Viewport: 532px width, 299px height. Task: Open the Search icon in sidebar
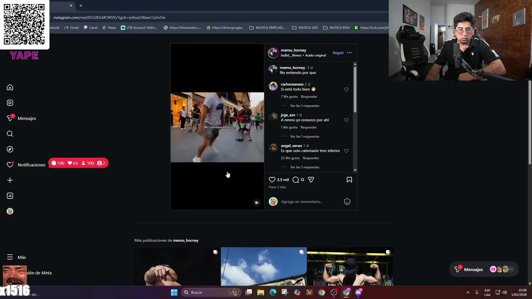[x=10, y=134]
